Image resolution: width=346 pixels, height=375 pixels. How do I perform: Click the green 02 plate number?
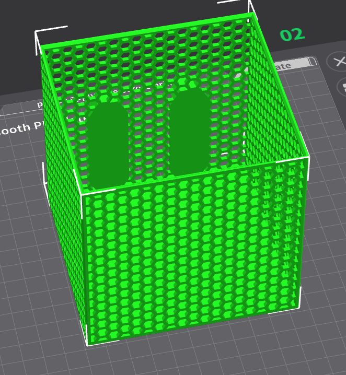click(292, 35)
